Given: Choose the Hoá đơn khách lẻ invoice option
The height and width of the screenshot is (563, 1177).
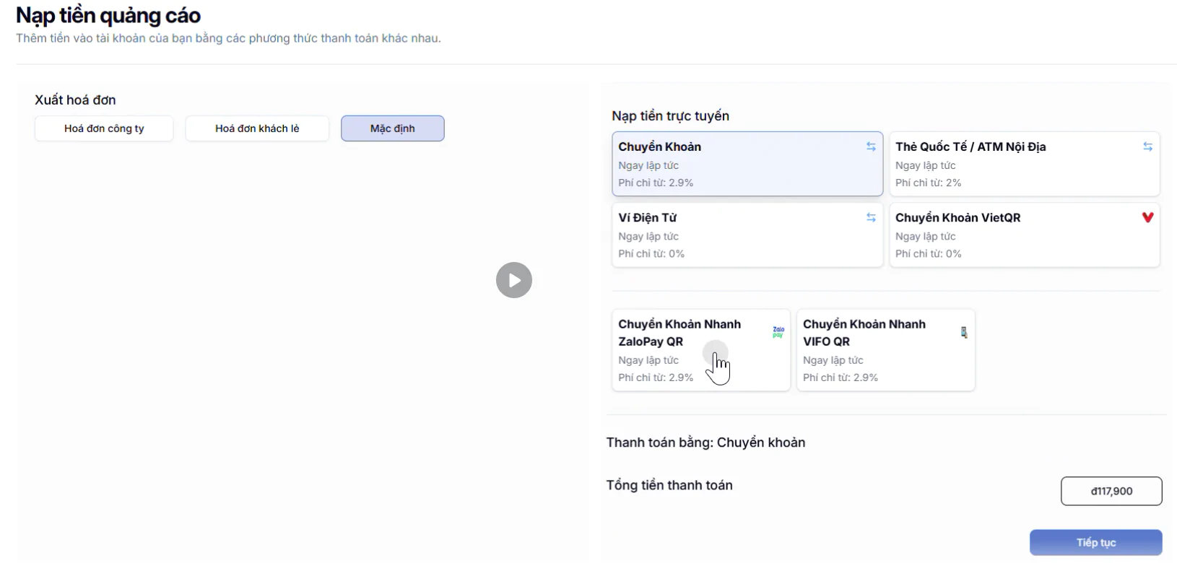Looking at the screenshot, I should (257, 128).
